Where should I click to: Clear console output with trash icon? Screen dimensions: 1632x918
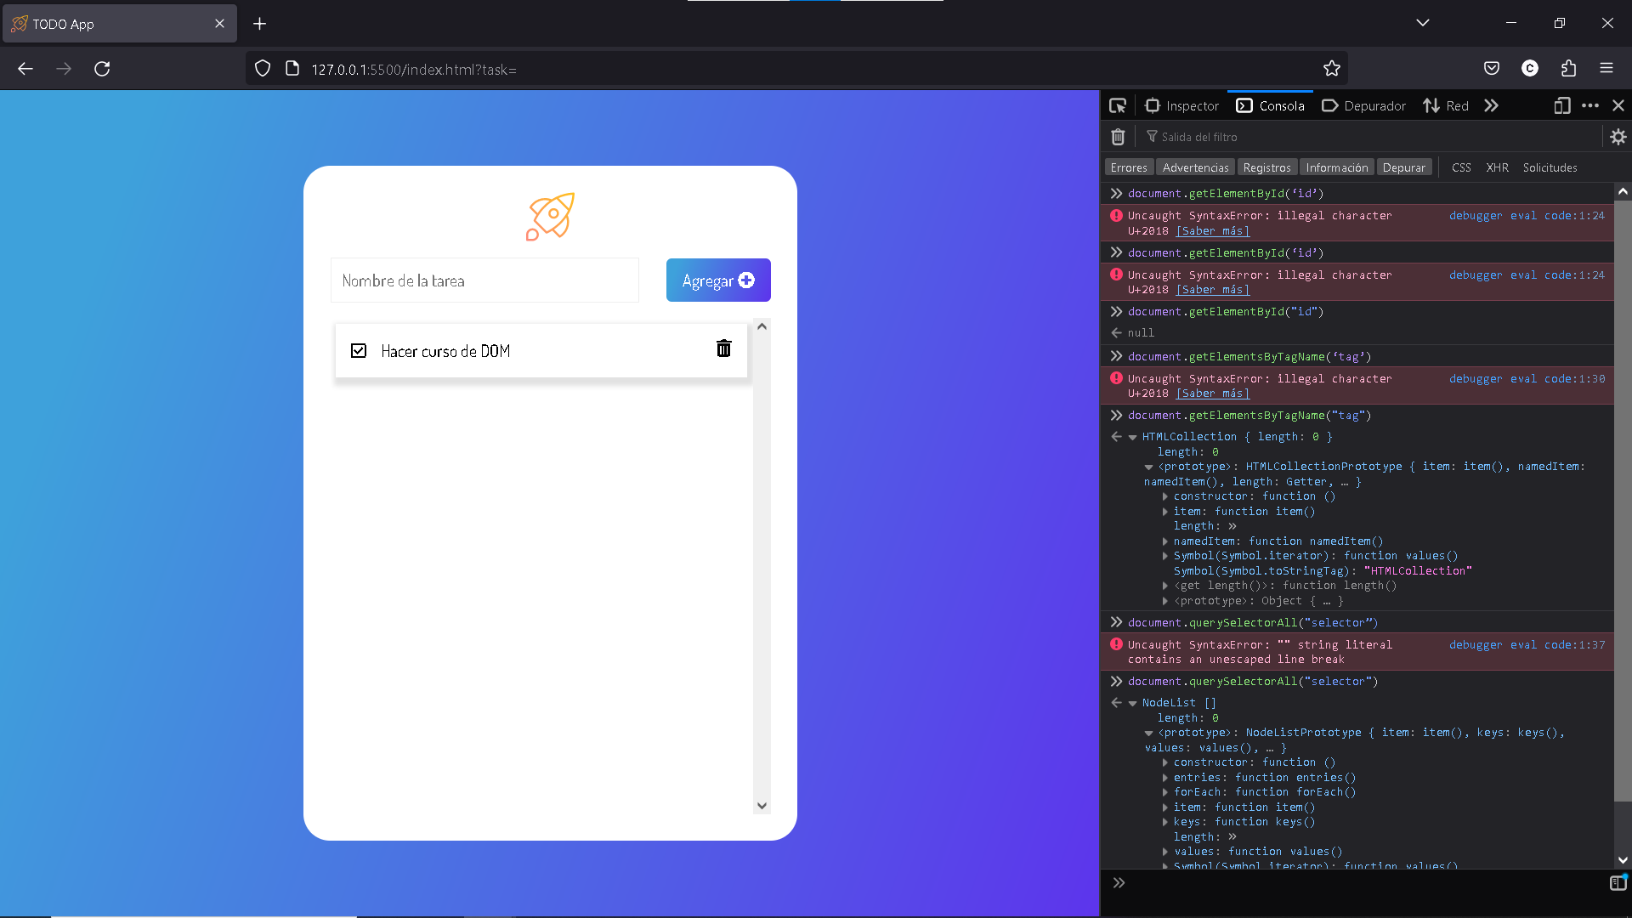click(1118, 137)
